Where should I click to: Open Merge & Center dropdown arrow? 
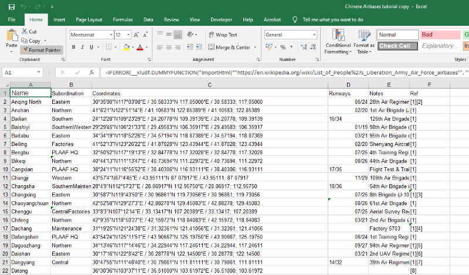255,47
